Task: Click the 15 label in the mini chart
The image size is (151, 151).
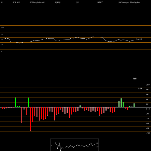Action: coord(97,147)
